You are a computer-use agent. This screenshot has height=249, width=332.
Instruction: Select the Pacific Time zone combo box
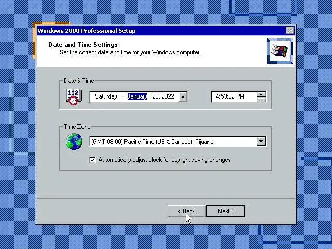tap(177, 142)
